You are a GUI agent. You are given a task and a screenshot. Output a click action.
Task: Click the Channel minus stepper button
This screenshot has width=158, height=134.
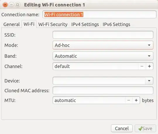click(142, 66)
